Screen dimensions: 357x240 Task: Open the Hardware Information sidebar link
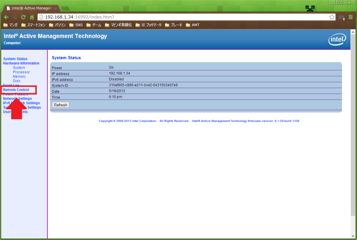coord(21,63)
